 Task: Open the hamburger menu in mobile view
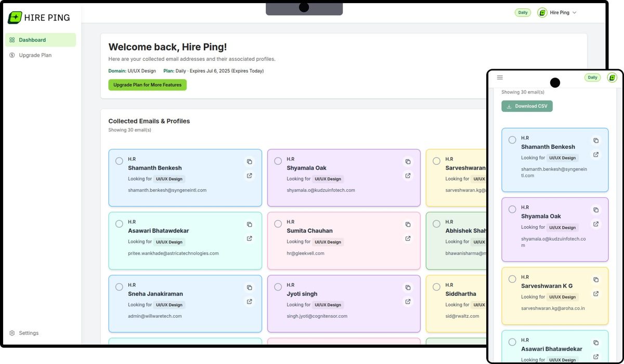(x=500, y=77)
